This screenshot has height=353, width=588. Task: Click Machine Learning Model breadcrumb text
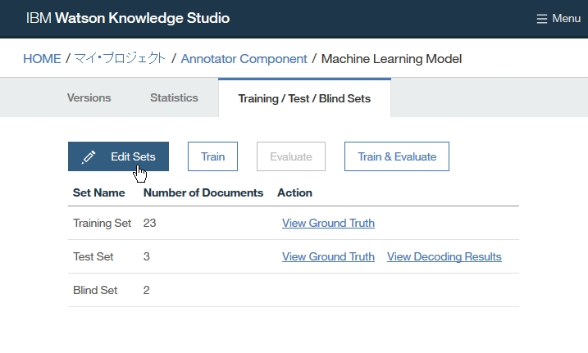pos(391,59)
